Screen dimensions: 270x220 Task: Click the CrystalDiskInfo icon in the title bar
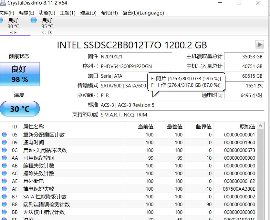tap(3, 3)
